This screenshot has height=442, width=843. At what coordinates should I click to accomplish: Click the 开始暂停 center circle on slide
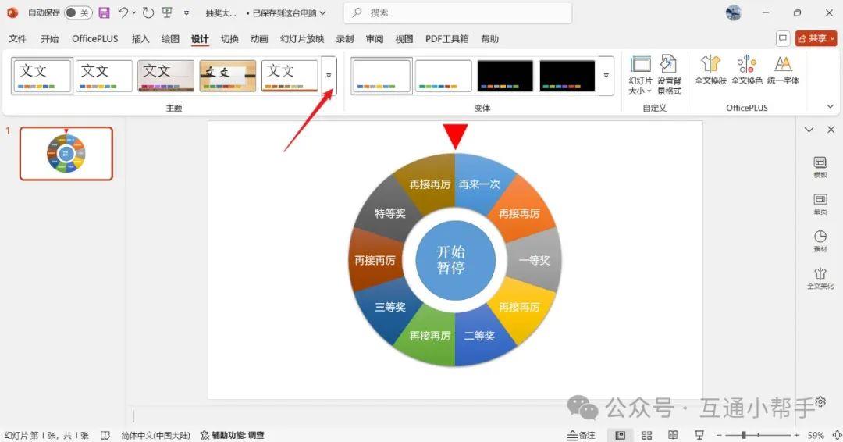click(455, 260)
